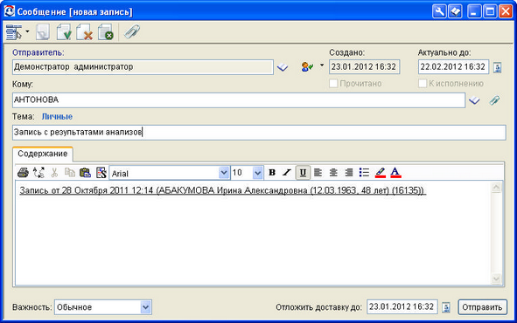This screenshot has height=323, width=517.
Task: Align text to the right
Action: coord(349,172)
